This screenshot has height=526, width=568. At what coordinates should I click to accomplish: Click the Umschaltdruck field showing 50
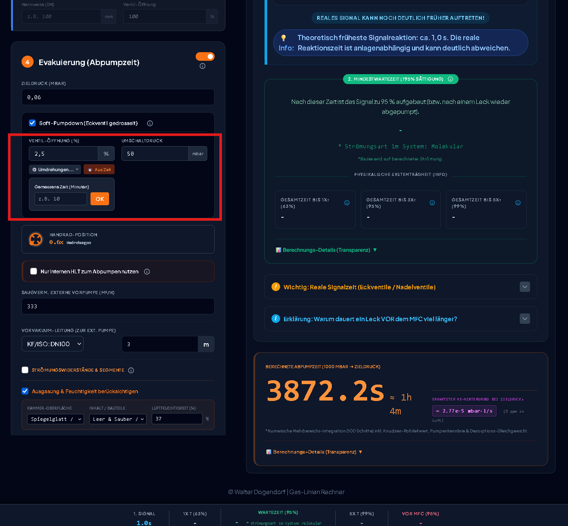tap(155, 153)
